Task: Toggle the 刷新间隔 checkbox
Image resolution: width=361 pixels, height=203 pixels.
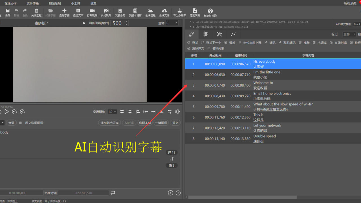Action: tap(84, 23)
